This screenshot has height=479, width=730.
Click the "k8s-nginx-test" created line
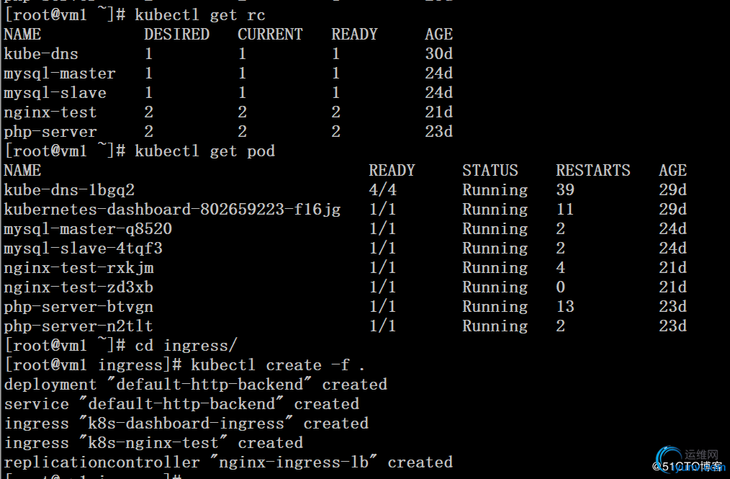pyautogui.click(x=153, y=443)
